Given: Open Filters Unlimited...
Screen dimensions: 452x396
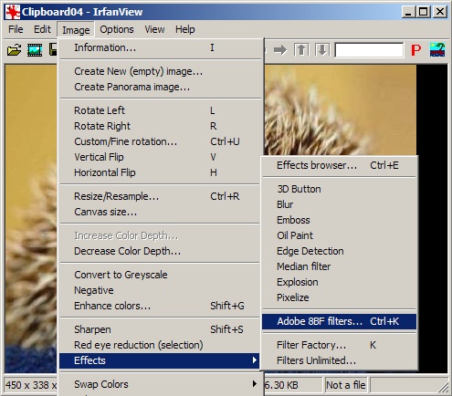Looking at the screenshot, I should click(x=339, y=360).
